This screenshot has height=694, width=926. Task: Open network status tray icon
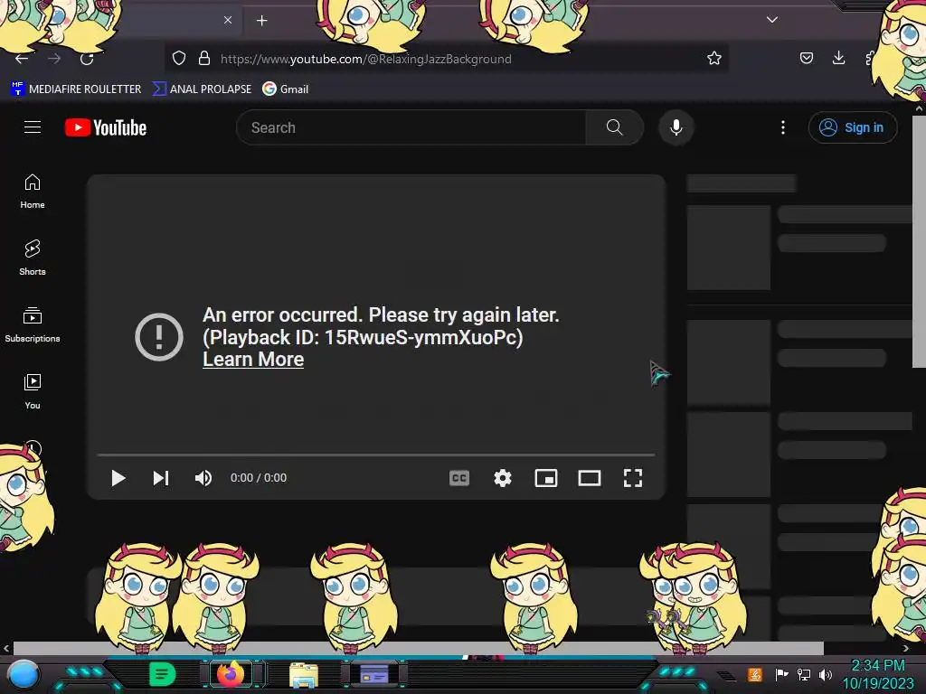pyautogui.click(x=804, y=674)
